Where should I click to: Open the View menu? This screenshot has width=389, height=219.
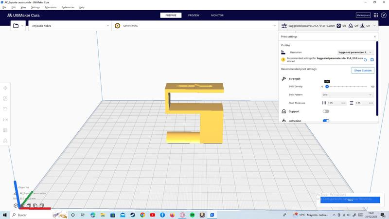pyautogui.click(x=23, y=7)
